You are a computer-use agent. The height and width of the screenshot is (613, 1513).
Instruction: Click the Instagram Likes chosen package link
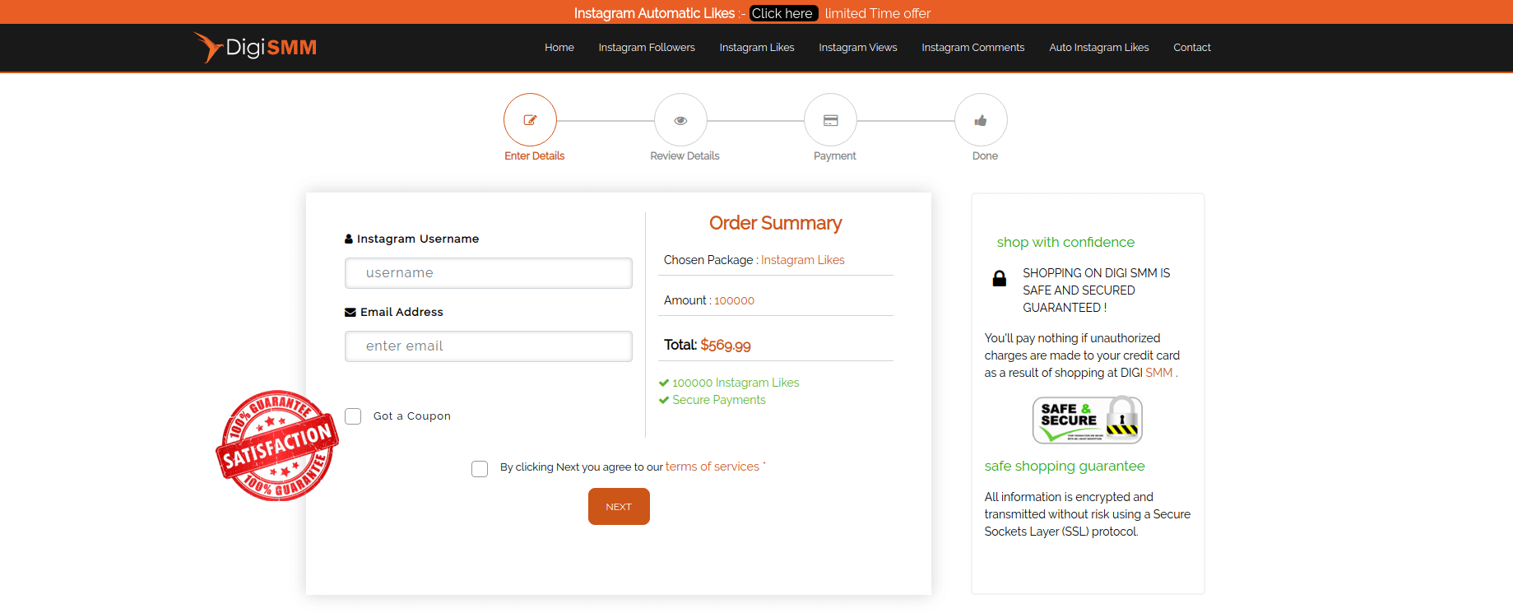click(803, 260)
